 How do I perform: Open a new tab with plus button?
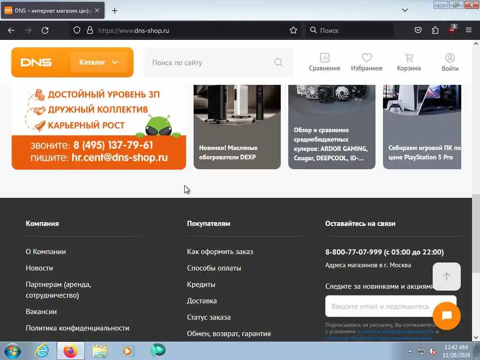pyautogui.click(x=114, y=11)
